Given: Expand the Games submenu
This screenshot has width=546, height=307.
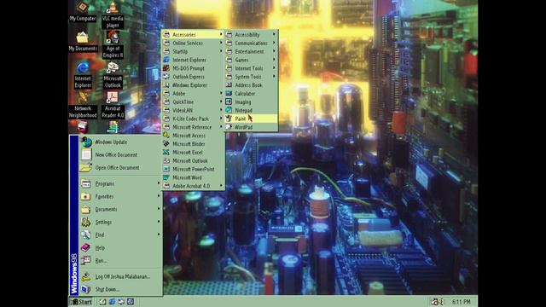Looking at the screenshot, I should click(251, 60).
